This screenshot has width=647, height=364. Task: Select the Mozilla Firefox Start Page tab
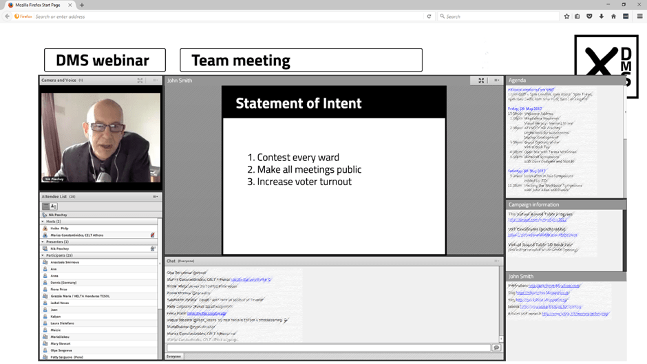tap(38, 5)
